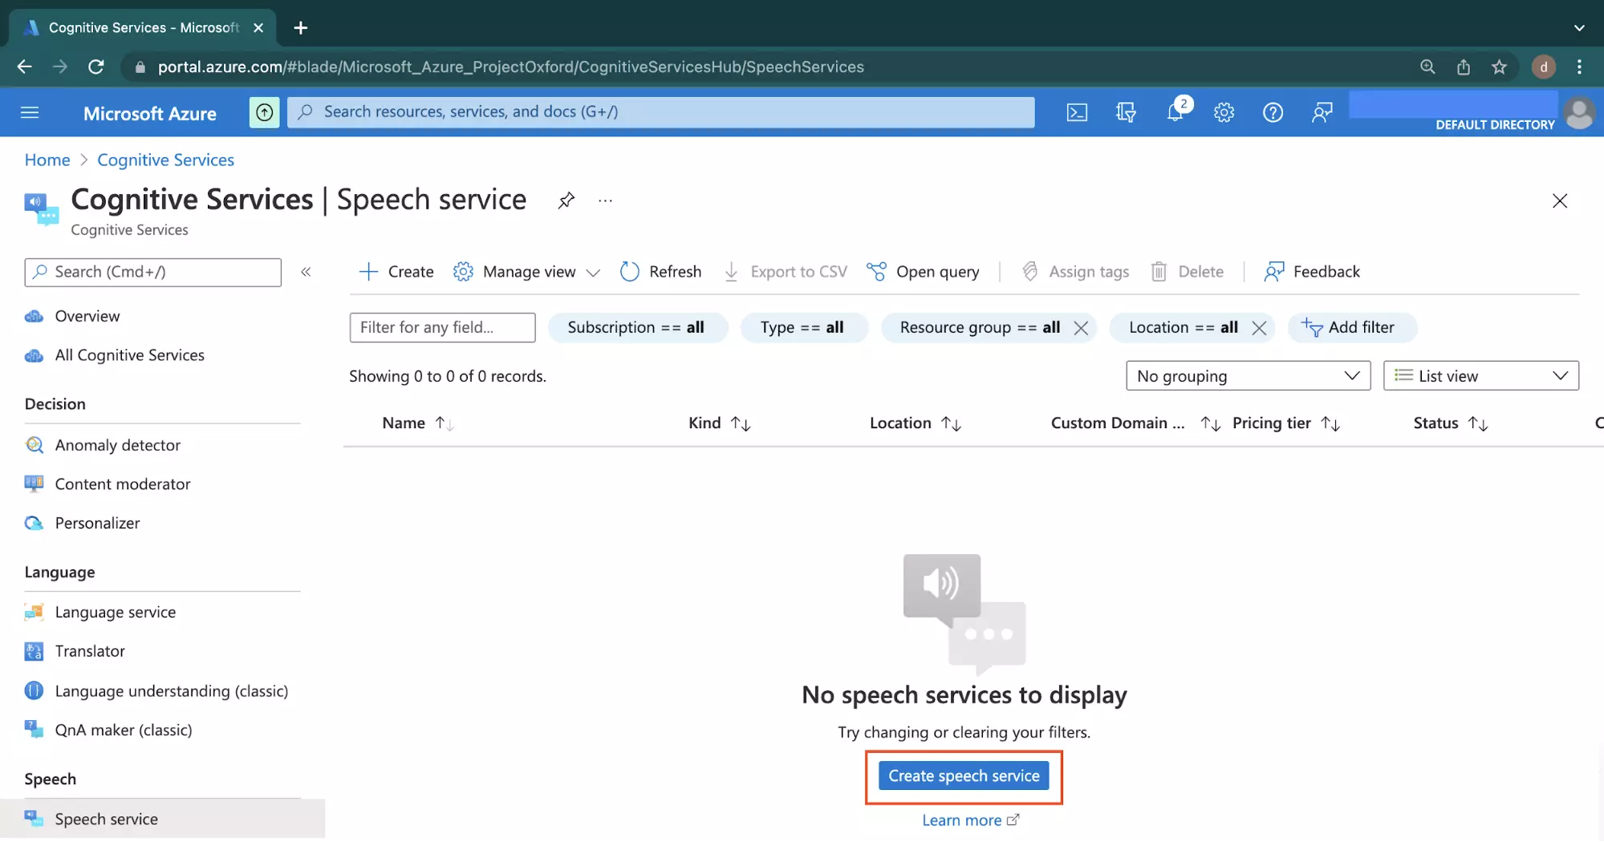Screen dimensions: 1604x842
Task: Click Assign tags
Action: click(1075, 272)
